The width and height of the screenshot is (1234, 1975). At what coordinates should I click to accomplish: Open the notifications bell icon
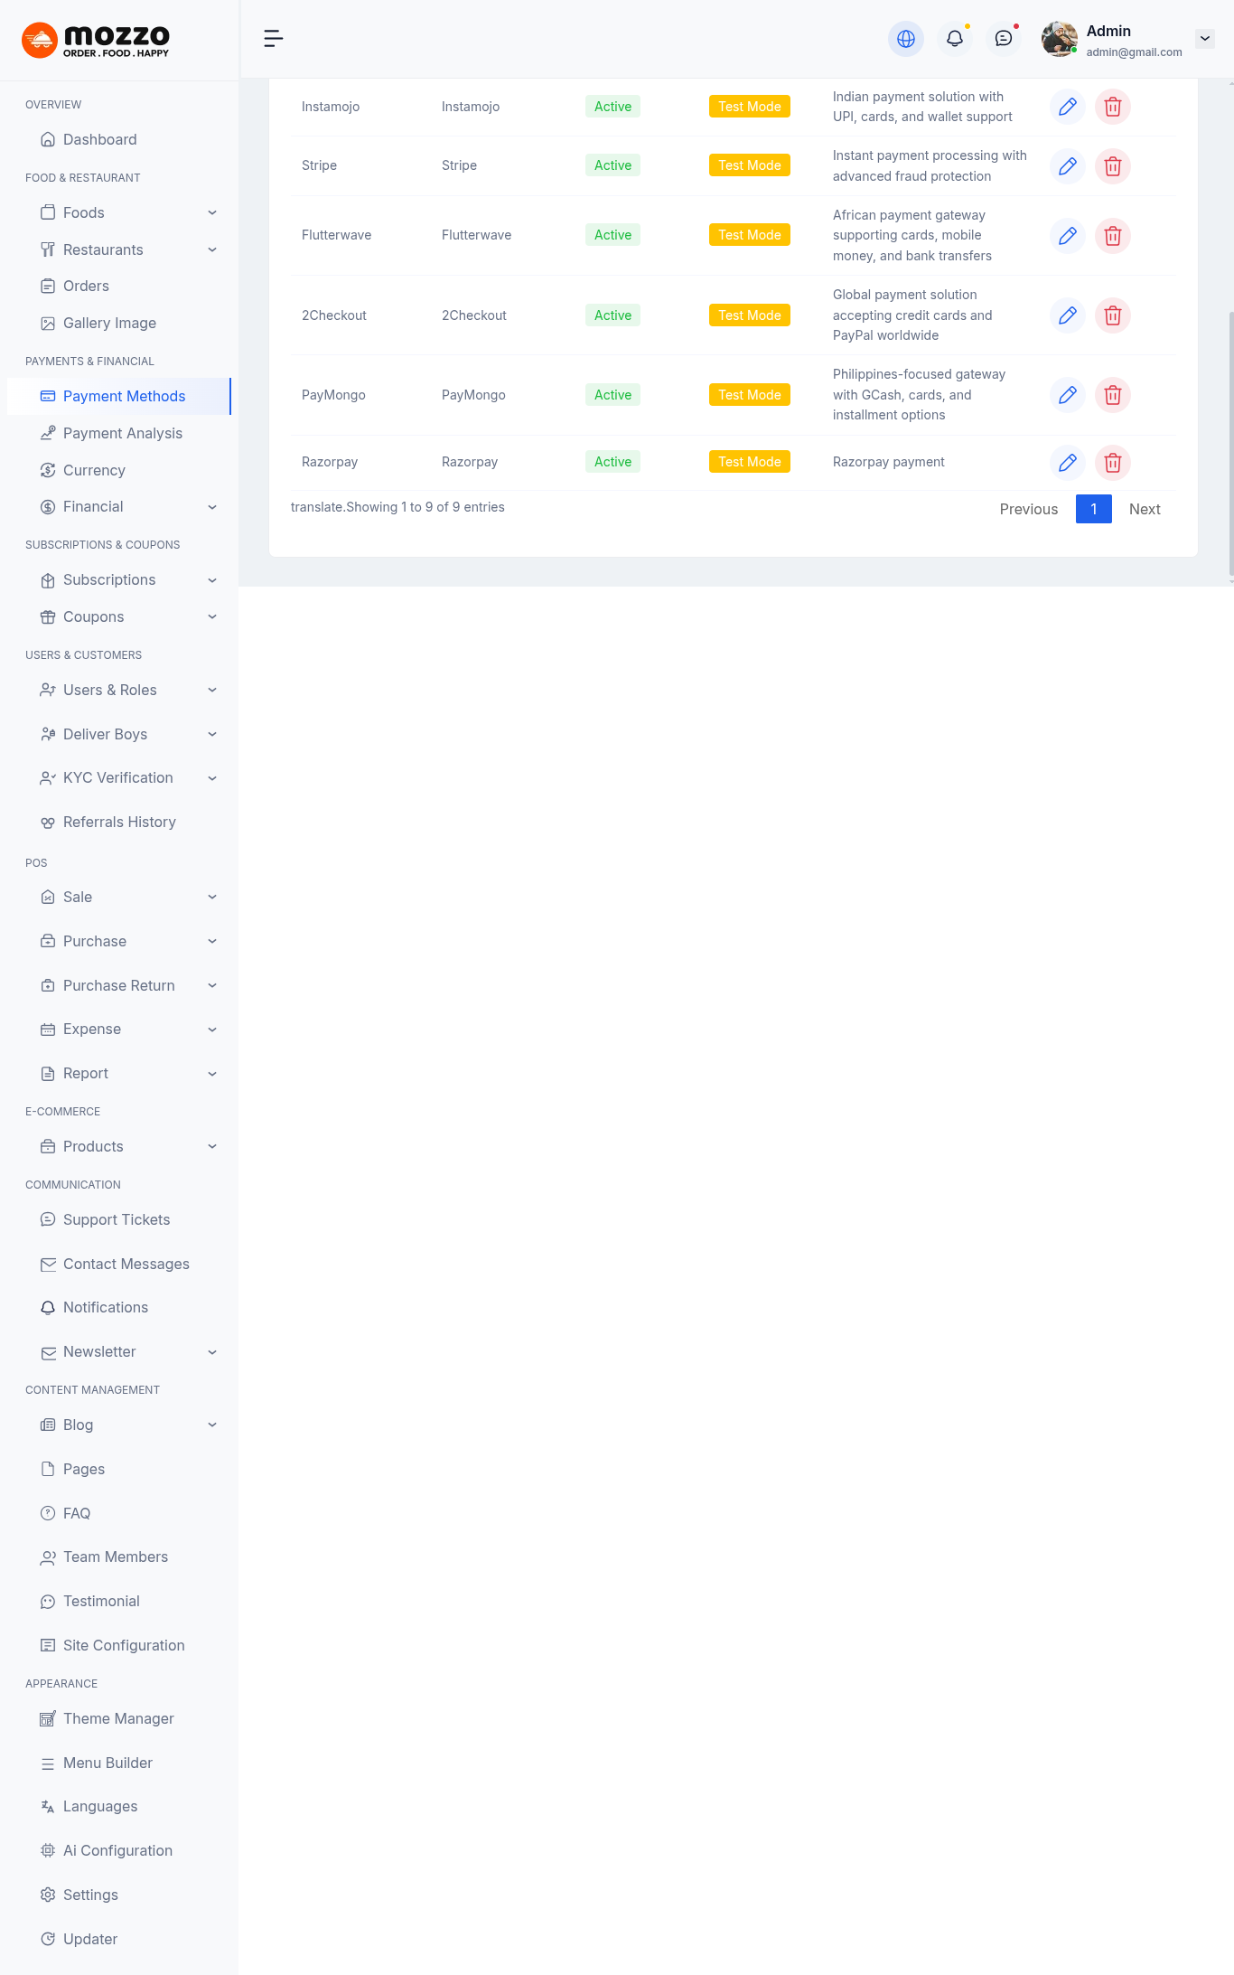coord(954,38)
